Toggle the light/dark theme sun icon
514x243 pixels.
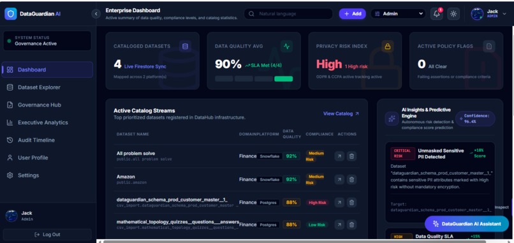[453, 14]
